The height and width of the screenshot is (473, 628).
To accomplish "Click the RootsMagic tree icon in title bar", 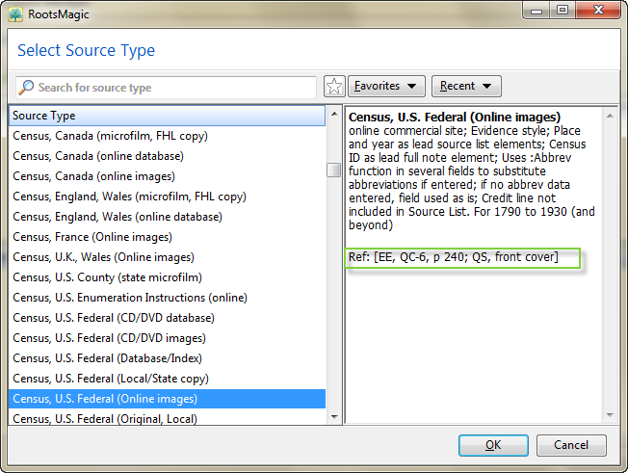I will coord(15,14).
